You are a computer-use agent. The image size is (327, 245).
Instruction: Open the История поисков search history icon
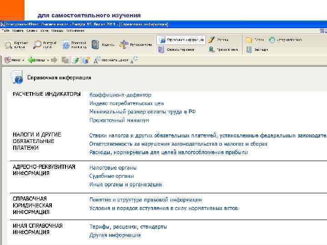pos(272,39)
